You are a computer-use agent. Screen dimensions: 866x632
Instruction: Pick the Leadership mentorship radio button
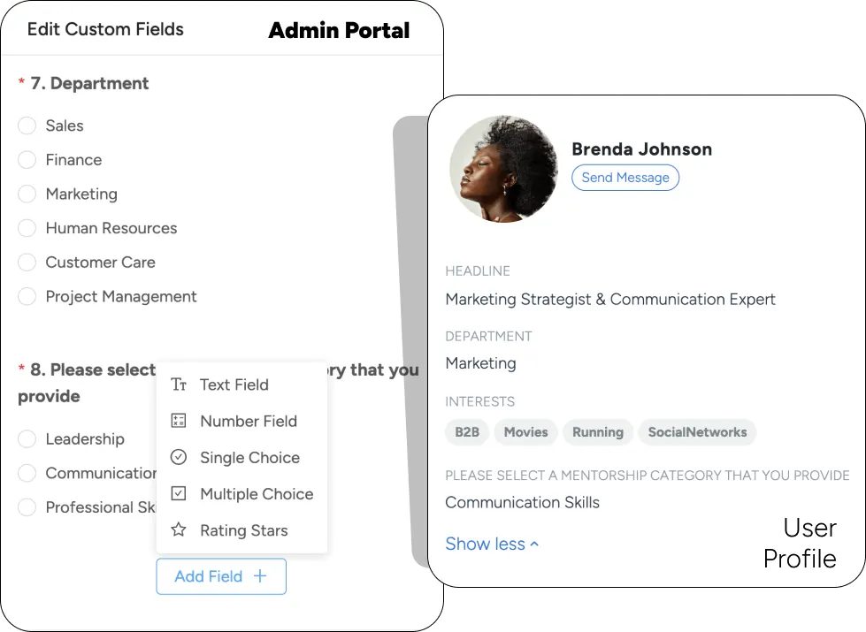(x=27, y=438)
